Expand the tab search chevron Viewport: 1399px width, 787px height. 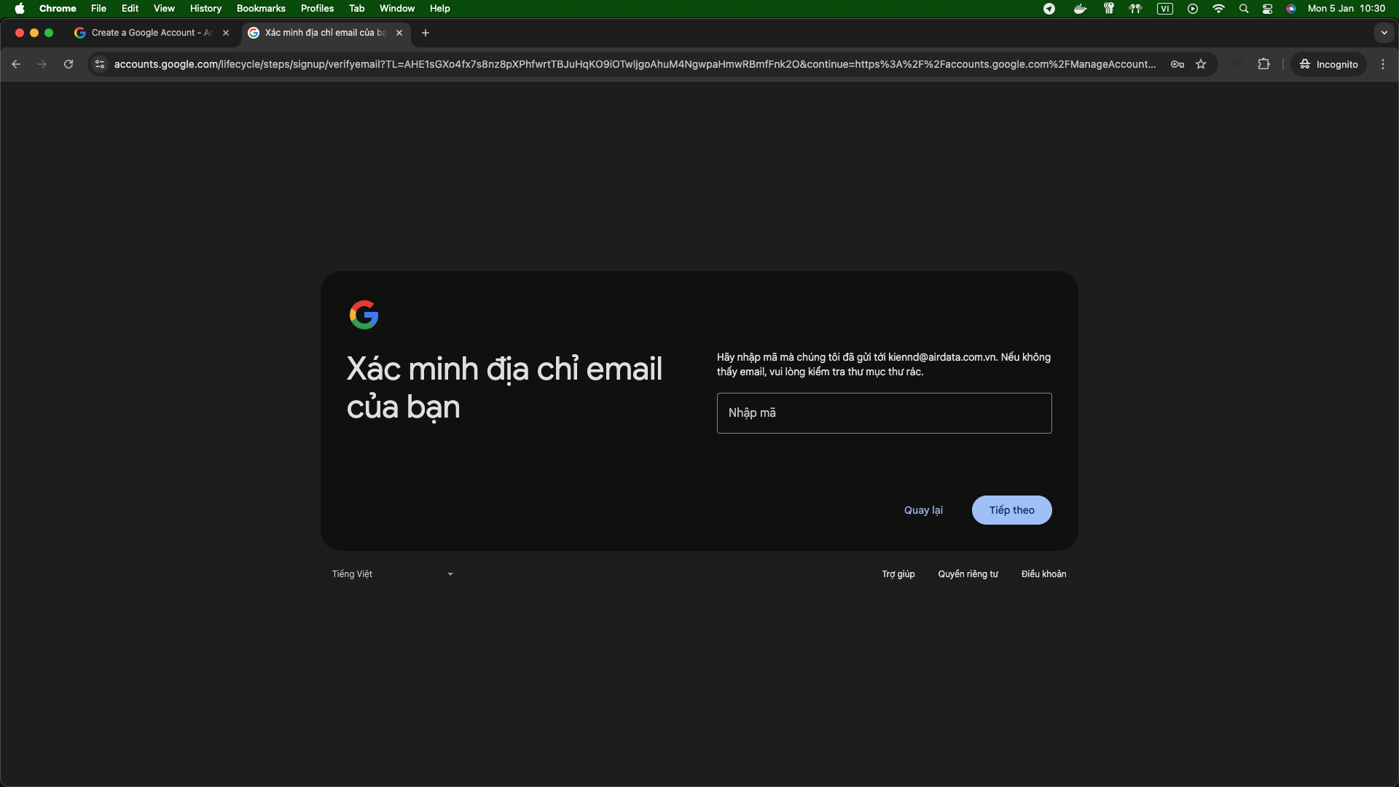[x=1384, y=33]
